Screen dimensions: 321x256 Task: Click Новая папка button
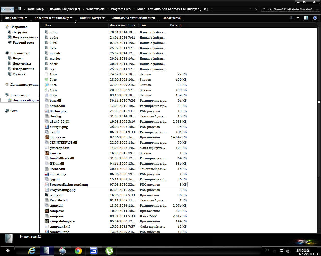click(x=172, y=18)
